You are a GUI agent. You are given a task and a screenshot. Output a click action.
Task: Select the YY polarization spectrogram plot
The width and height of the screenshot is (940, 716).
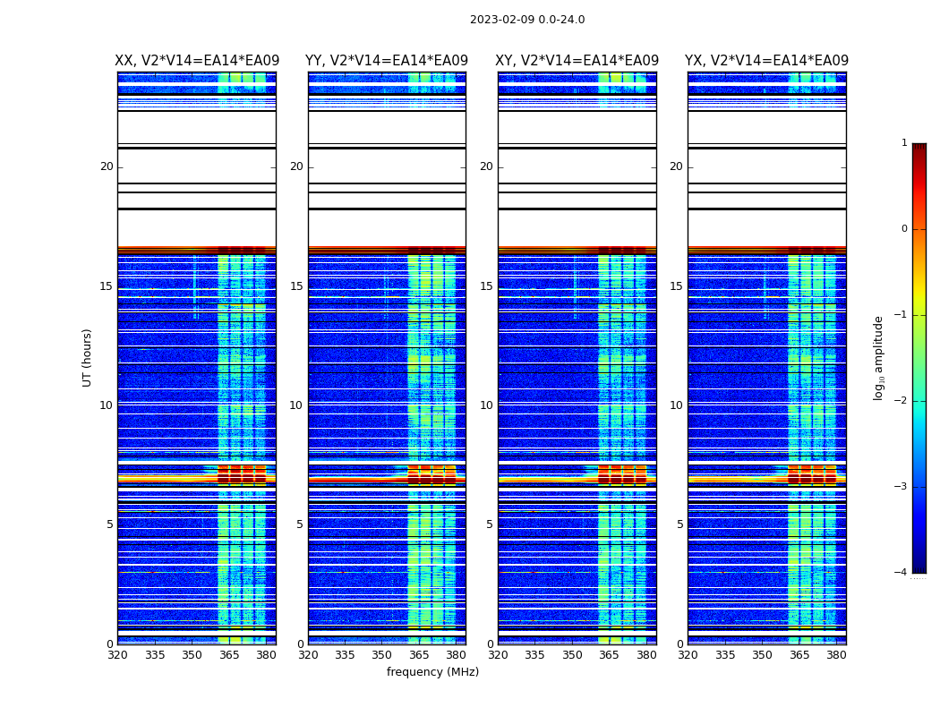click(387, 358)
